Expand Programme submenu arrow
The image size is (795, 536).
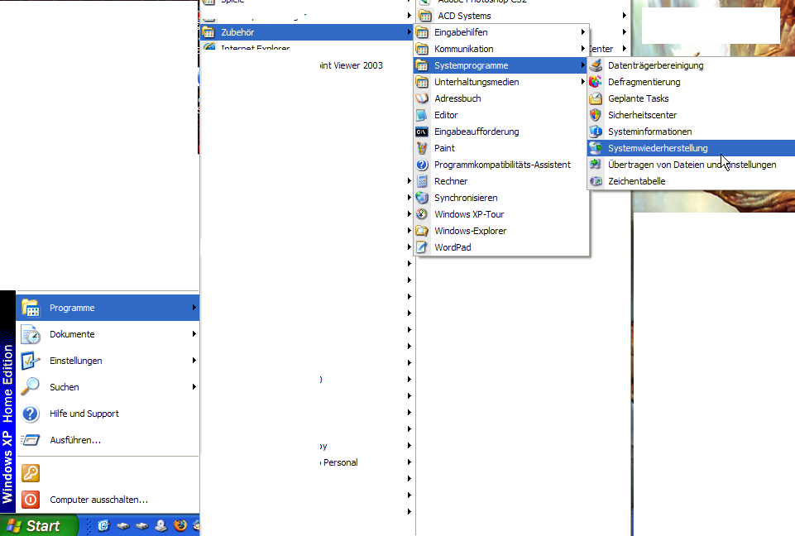click(x=194, y=308)
